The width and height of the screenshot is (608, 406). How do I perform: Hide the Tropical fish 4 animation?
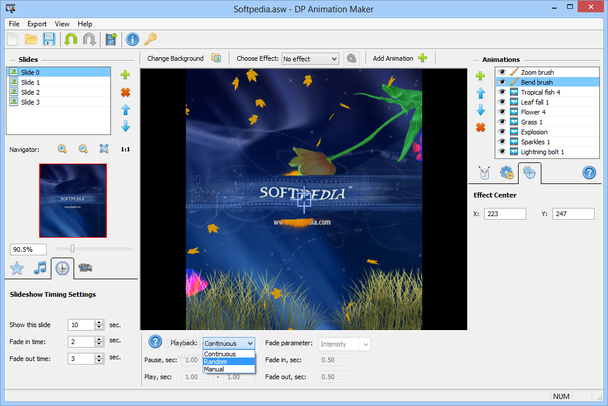point(502,92)
